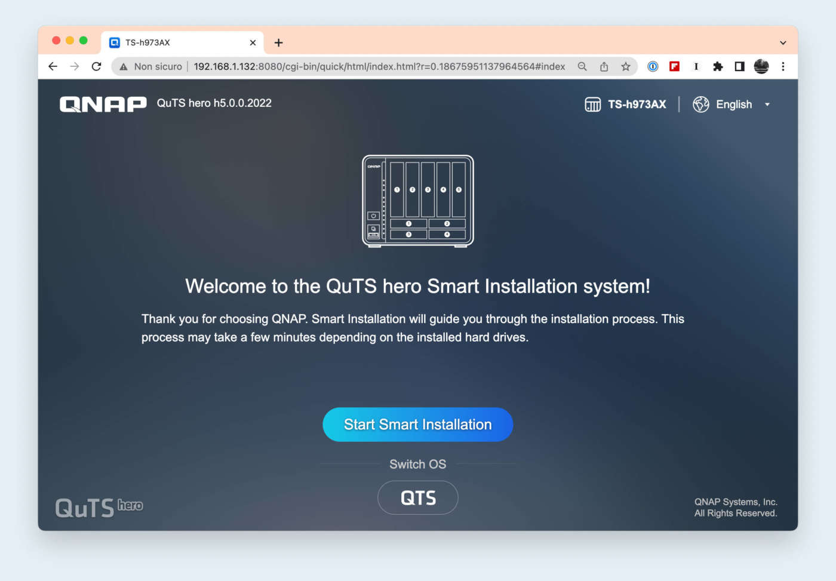
Task: Close the browser window with red button
Action: tap(56, 40)
